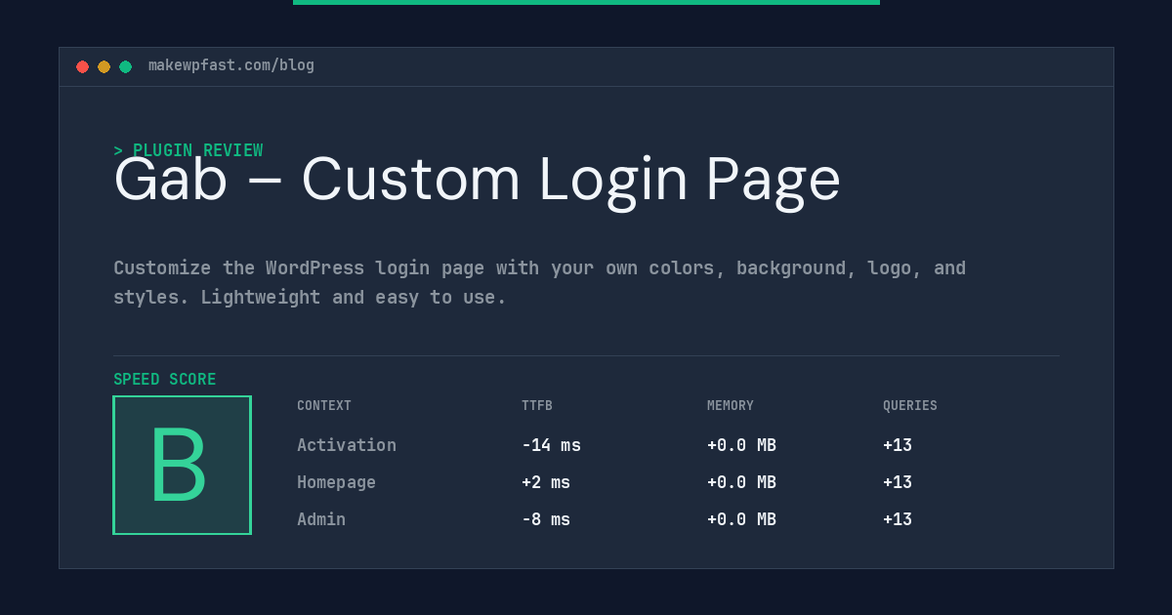1172x615 pixels.
Task: Click the QUERIES column header
Action: click(910, 406)
